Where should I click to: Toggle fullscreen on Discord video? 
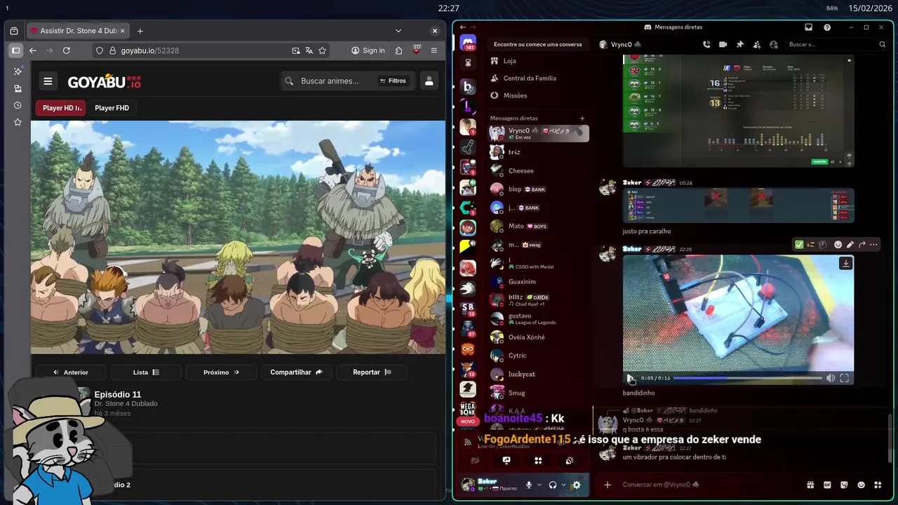[845, 378]
